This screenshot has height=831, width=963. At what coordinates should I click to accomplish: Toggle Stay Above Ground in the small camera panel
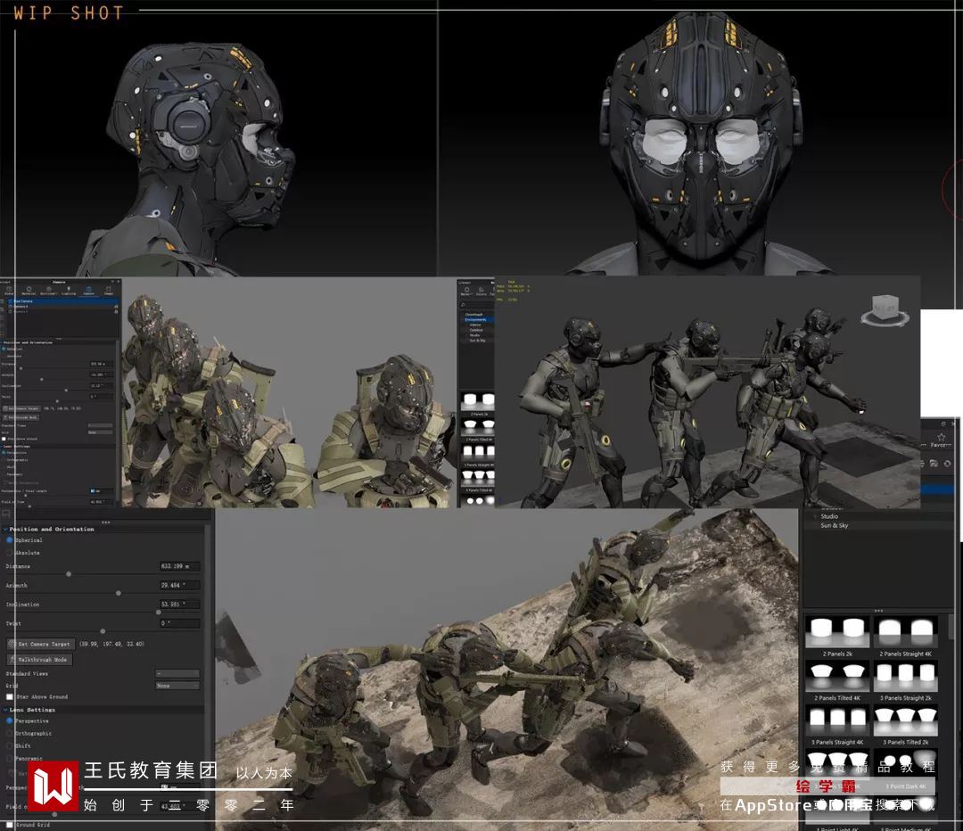point(4,439)
